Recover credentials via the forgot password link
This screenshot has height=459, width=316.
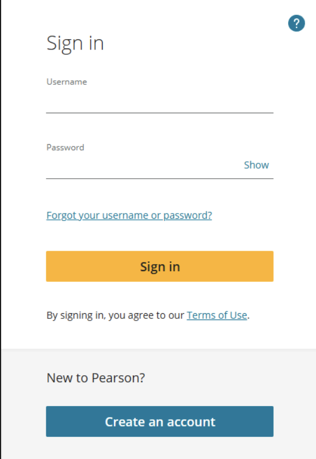[x=129, y=215]
